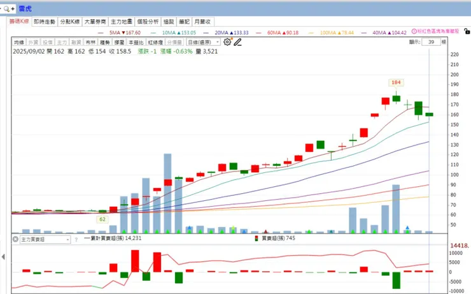Click the 累計買賣超(張) 14,231 text
The height and width of the screenshot is (294, 471).
pos(116,238)
